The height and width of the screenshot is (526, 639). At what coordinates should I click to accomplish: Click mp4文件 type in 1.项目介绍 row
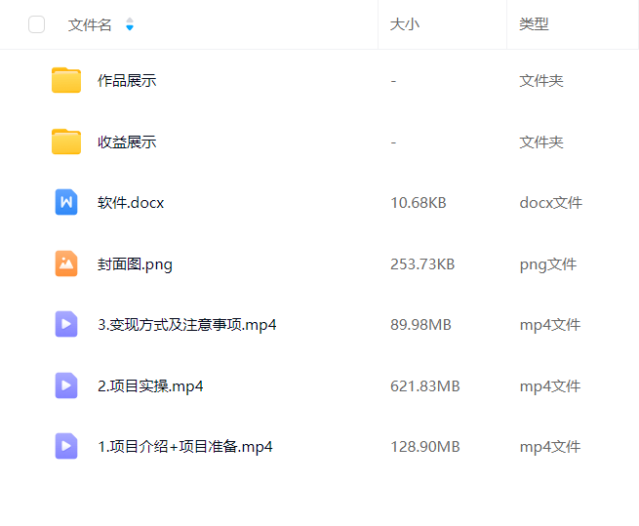550,447
